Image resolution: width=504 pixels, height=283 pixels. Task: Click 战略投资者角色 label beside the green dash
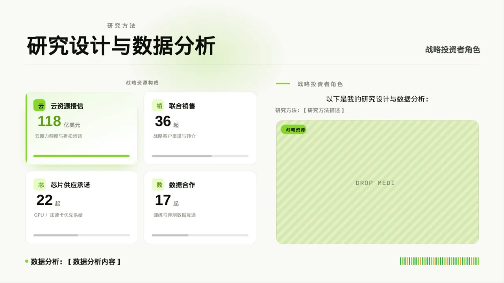coord(320,84)
